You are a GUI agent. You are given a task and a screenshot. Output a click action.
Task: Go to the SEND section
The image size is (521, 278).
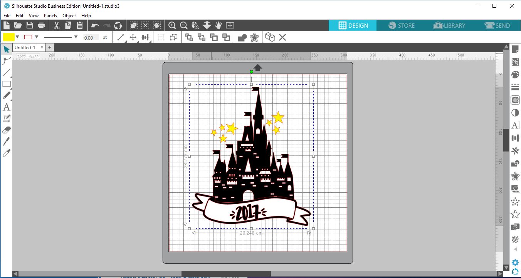coord(497,25)
